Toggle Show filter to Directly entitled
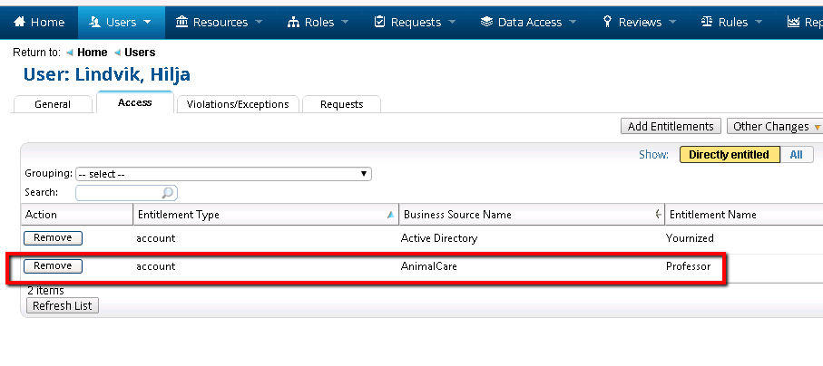Viewport: 823px width, 366px height. 729,155
